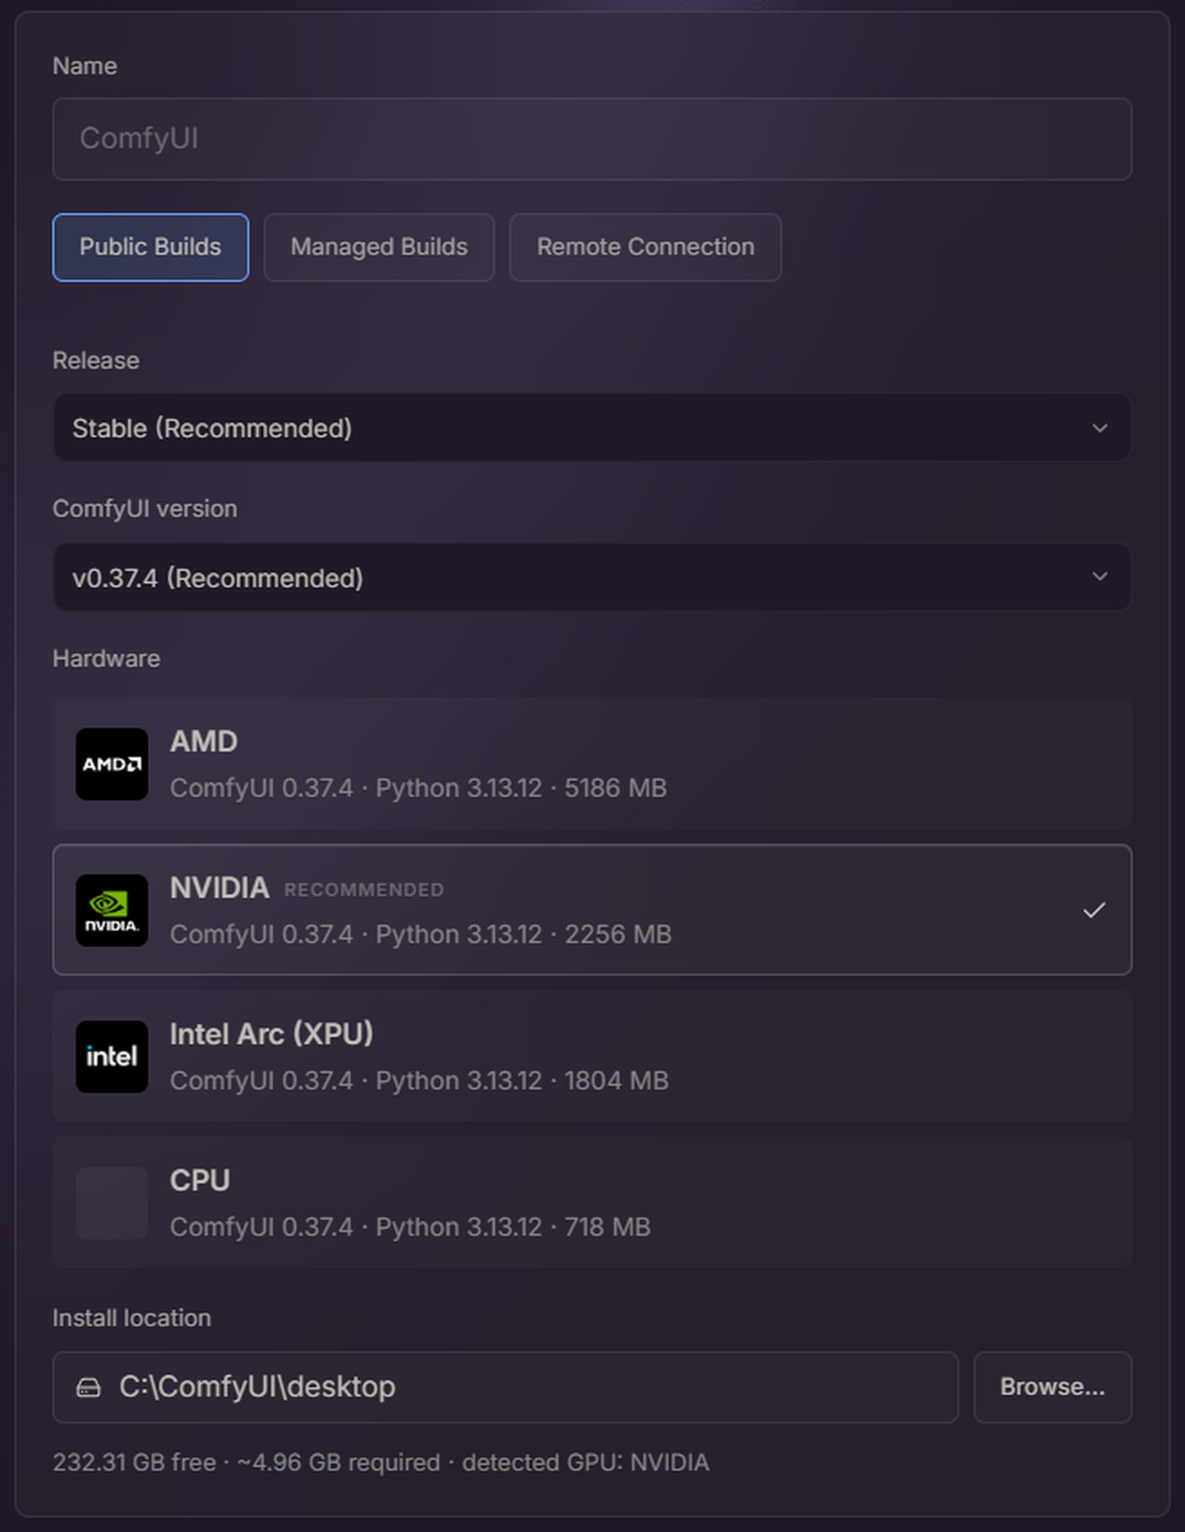Click the AMD build details text 5186 MB
The width and height of the screenshot is (1185, 1532).
(418, 787)
